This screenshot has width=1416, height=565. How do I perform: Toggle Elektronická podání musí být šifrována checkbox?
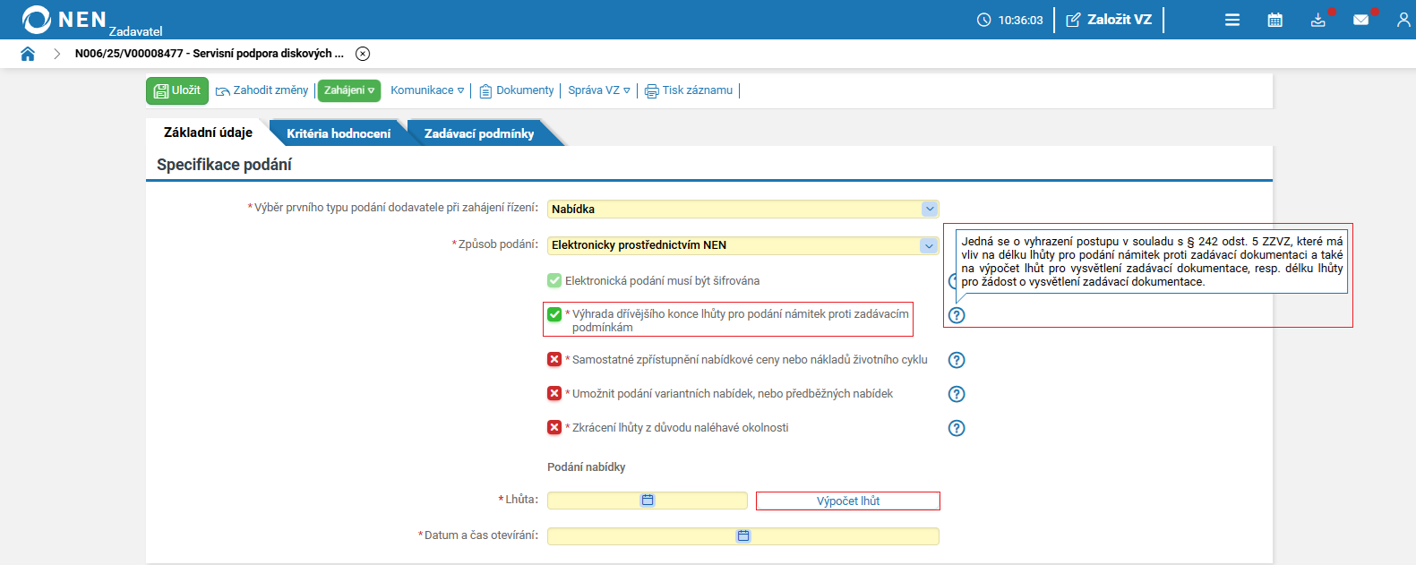pos(554,280)
